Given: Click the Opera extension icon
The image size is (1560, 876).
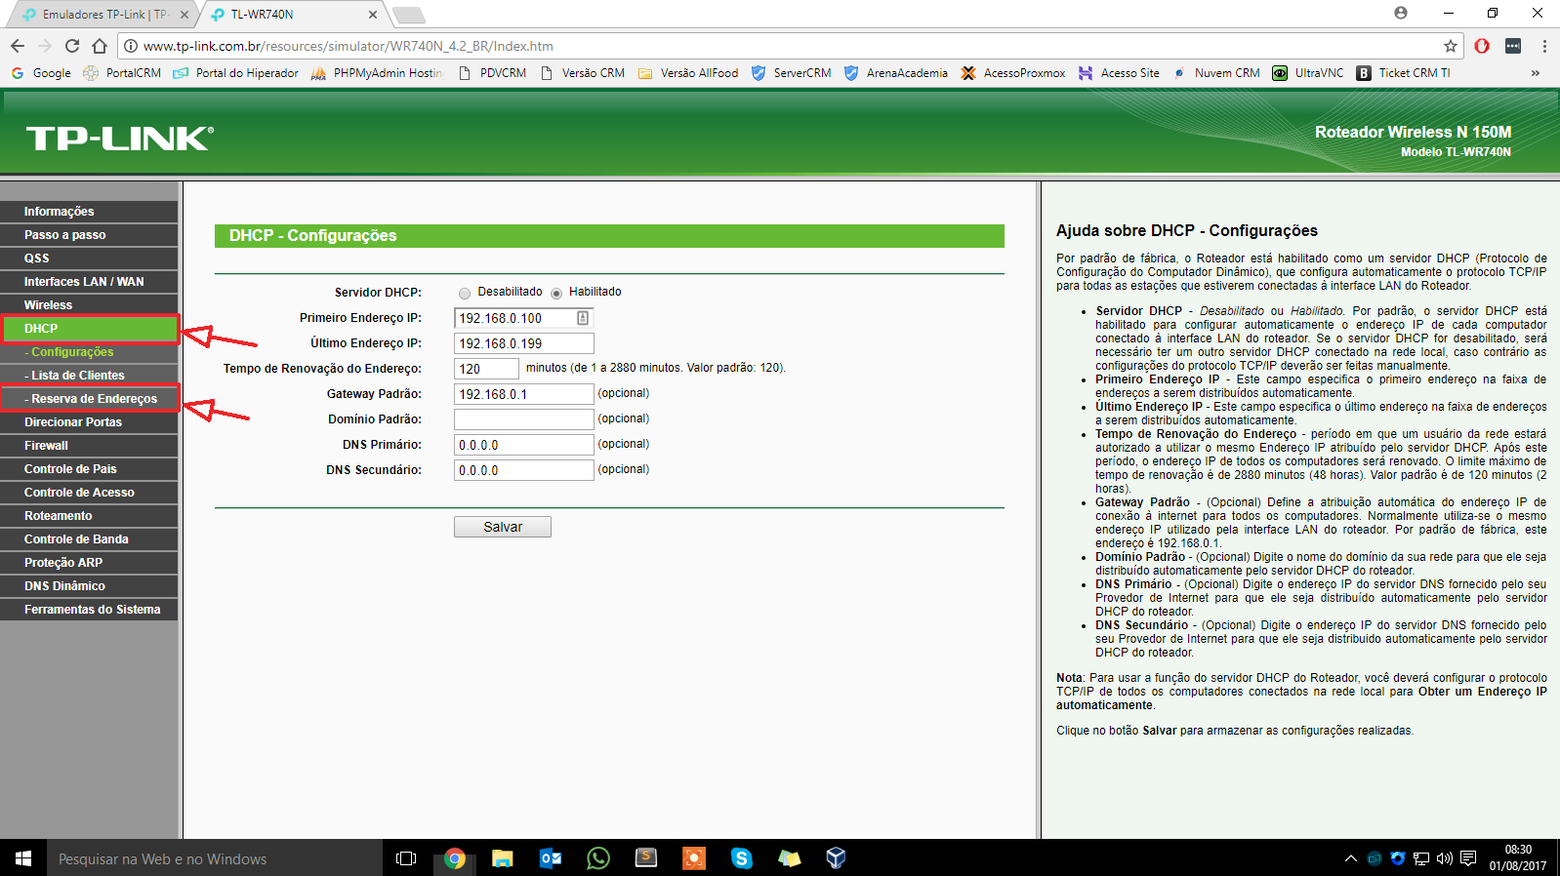Looking at the screenshot, I should tap(1482, 46).
